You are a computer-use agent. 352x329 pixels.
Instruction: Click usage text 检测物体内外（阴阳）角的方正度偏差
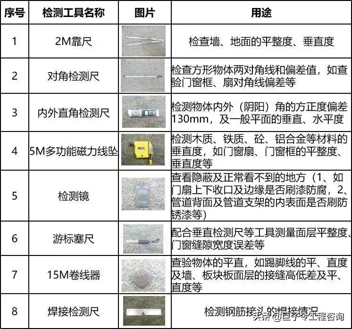click(260, 107)
